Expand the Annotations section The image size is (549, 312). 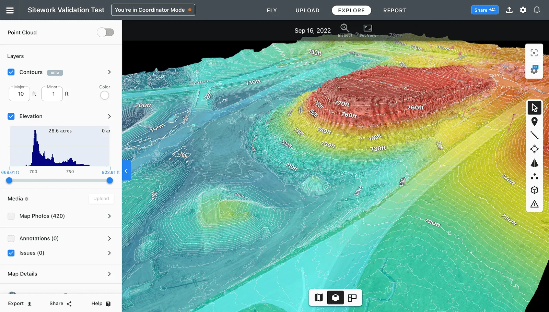pyautogui.click(x=109, y=238)
